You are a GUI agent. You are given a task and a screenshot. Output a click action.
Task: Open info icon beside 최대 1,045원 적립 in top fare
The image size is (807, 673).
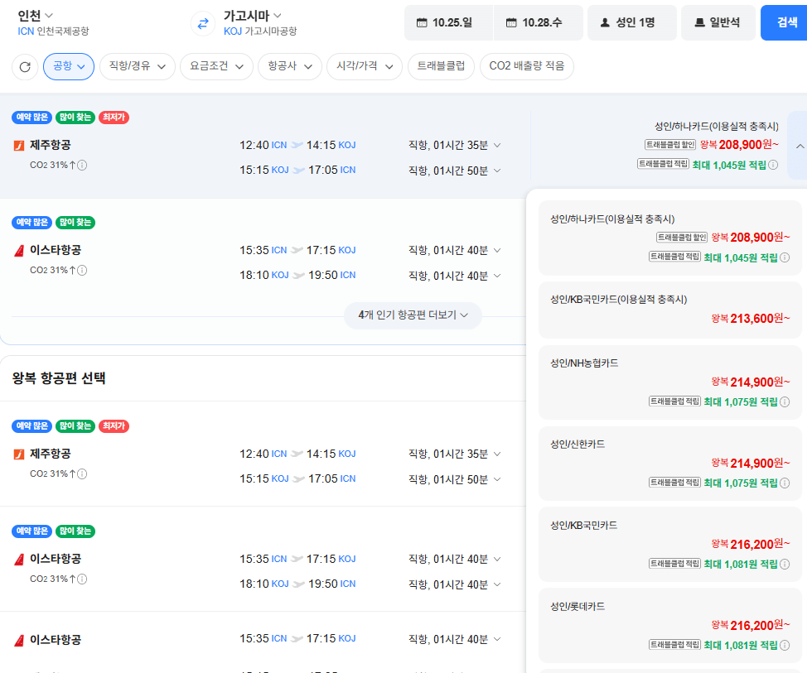773,165
